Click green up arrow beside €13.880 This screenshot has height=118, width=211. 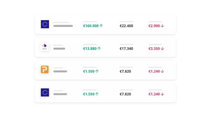(x=99, y=48)
